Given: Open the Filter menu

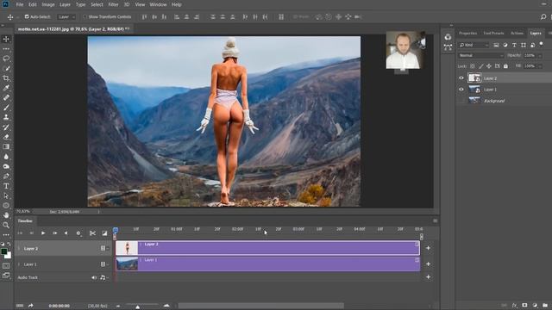Looking at the screenshot, I should pyautogui.click(x=113, y=4).
